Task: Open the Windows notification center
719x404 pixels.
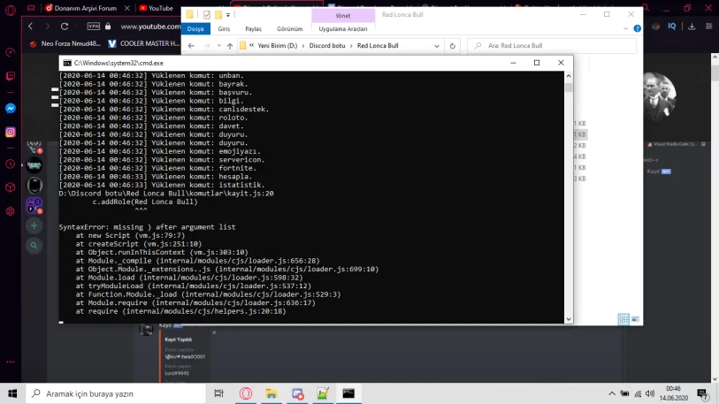Action: [x=702, y=393]
